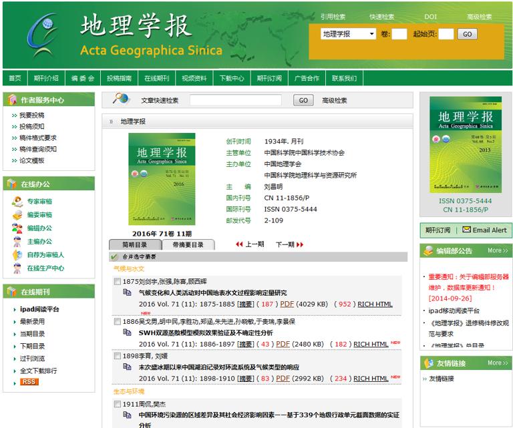Image resolution: width=513 pixels, height=428 pixels.
Task: Click the 上一期 previous issue link
Action: (x=254, y=244)
